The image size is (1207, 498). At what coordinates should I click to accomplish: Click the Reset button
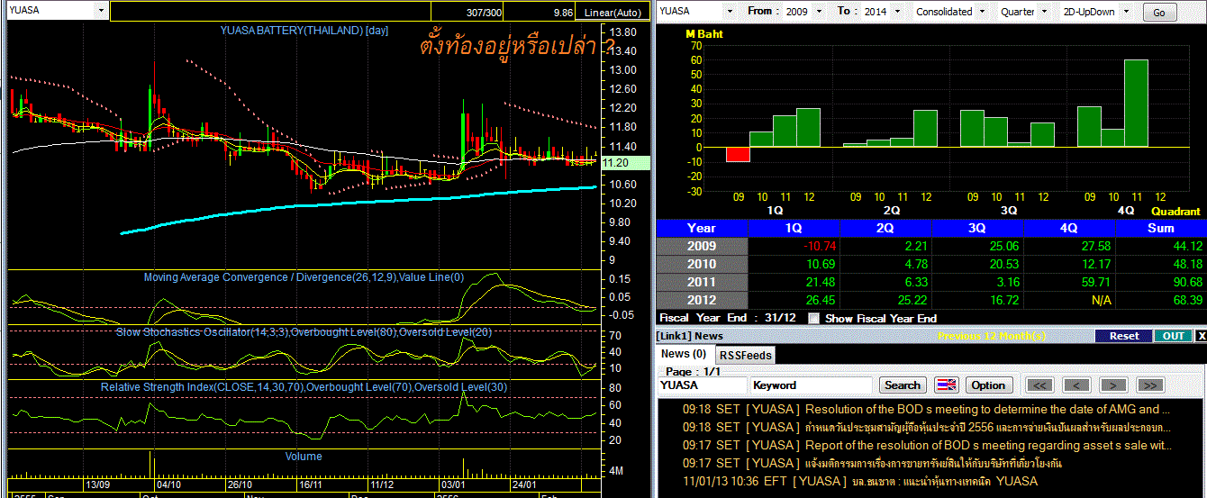pos(1124,336)
